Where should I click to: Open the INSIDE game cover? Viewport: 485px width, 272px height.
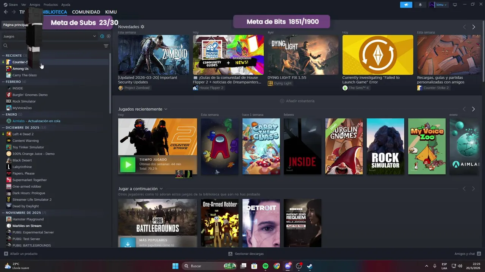click(x=302, y=147)
